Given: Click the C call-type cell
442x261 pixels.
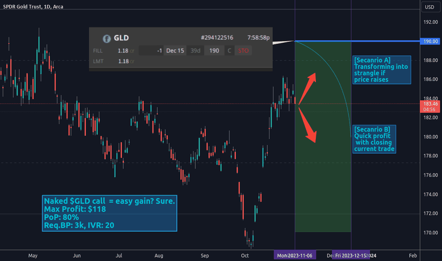Looking at the screenshot, I should click(x=229, y=50).
